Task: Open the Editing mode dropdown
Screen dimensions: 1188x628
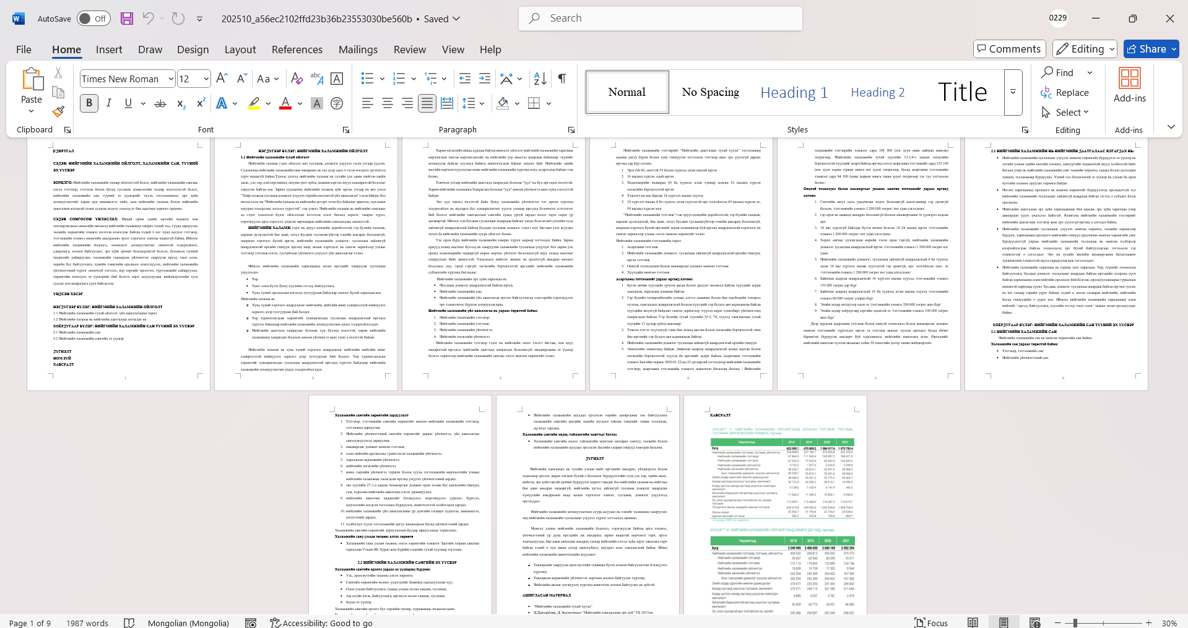Action: click(1085, 49)
